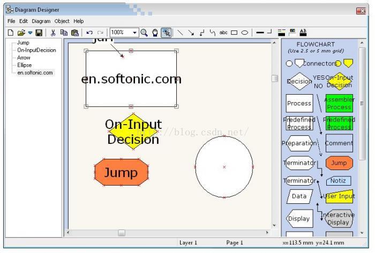This screenshot has width=375, height=253.
Task: Pick the white circle connector template
Action: [289, 64]
